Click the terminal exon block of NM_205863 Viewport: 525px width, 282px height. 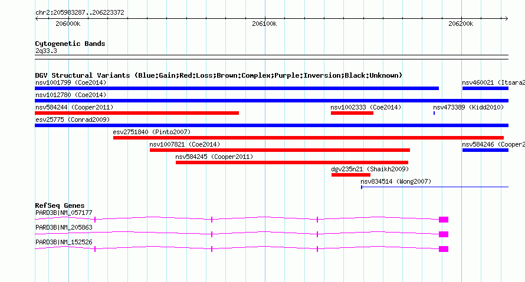pyautogui.click(x=444, y=234)
